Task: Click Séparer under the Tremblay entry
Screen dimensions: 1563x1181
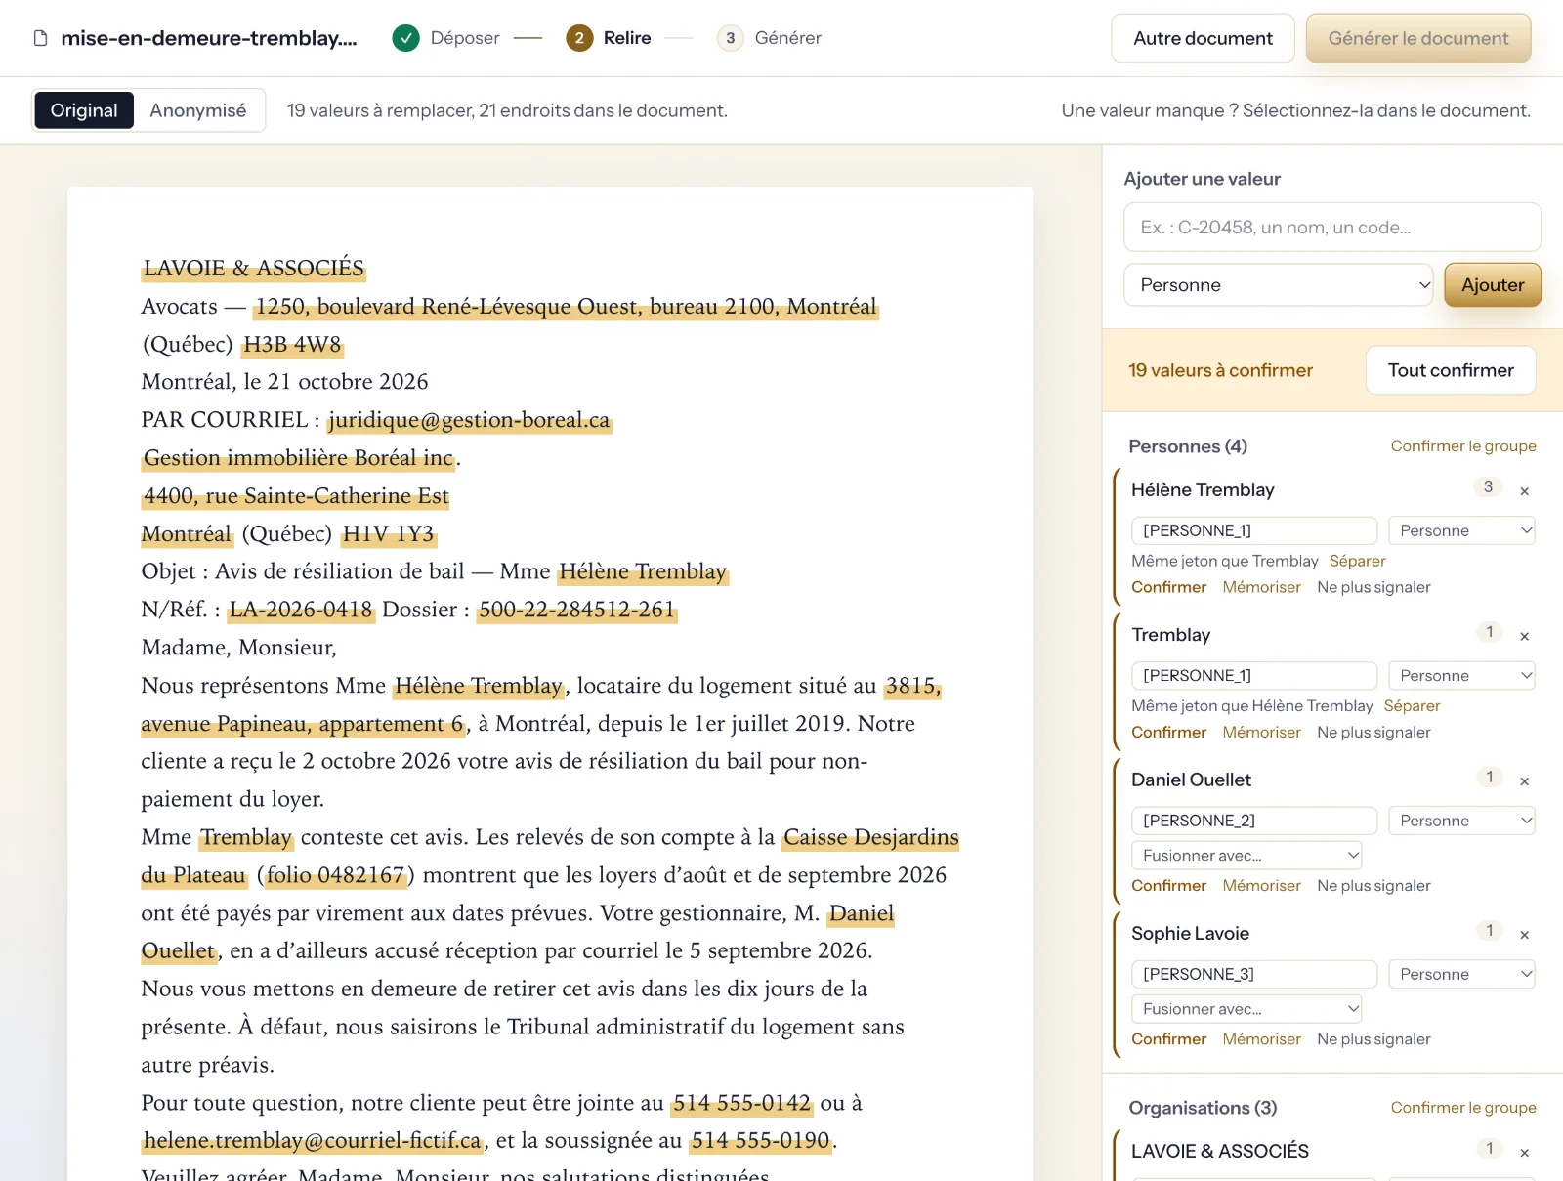Action: click(x=1412, y=705)
